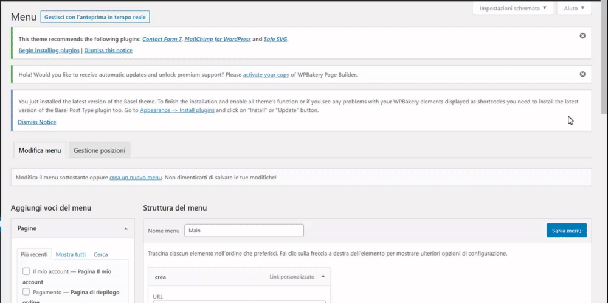
Task: Follow the 'Begin installing plugins' link
Action: pyautogui.click(x=49, y=50)
